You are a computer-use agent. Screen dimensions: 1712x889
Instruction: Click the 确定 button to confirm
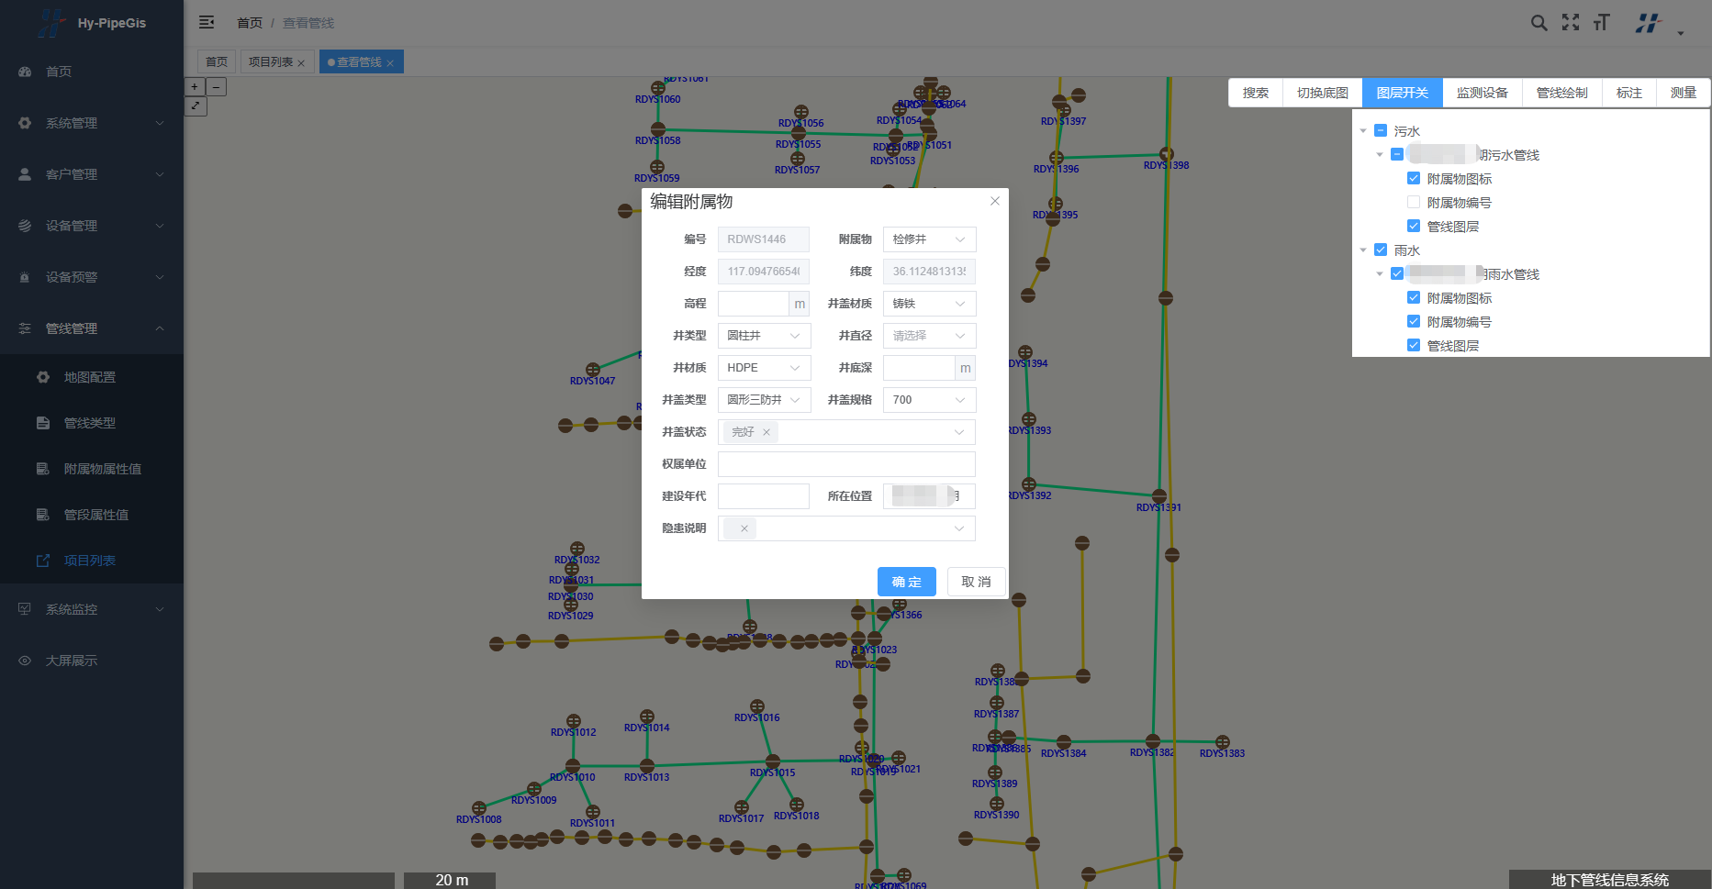pos(906,582)
